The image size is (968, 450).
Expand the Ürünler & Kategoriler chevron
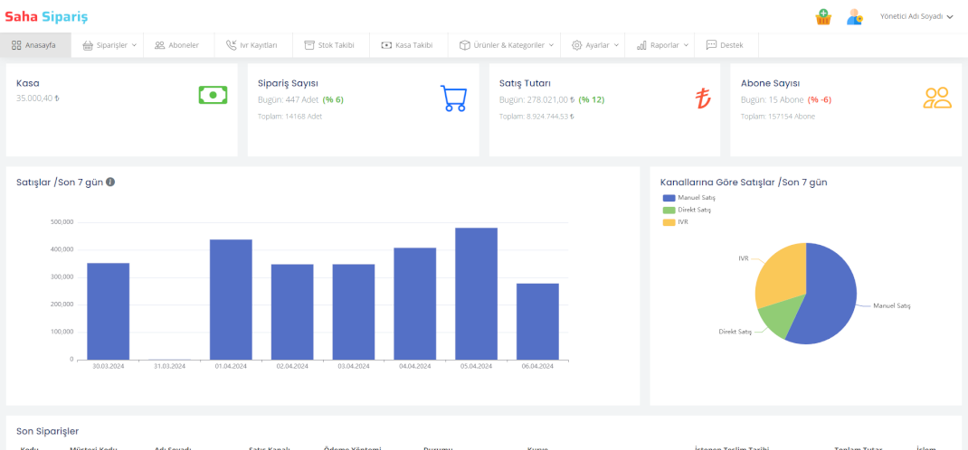(551, 45)
